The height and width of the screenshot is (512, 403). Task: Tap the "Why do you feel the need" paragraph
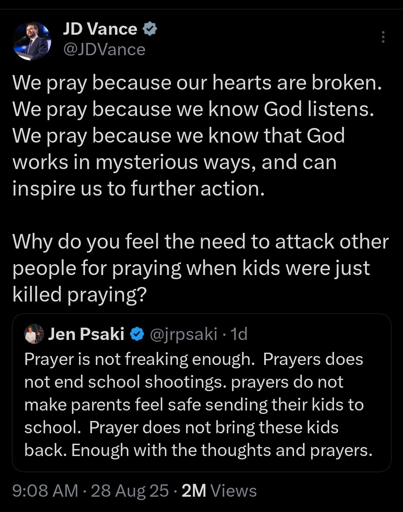point(200,268)
